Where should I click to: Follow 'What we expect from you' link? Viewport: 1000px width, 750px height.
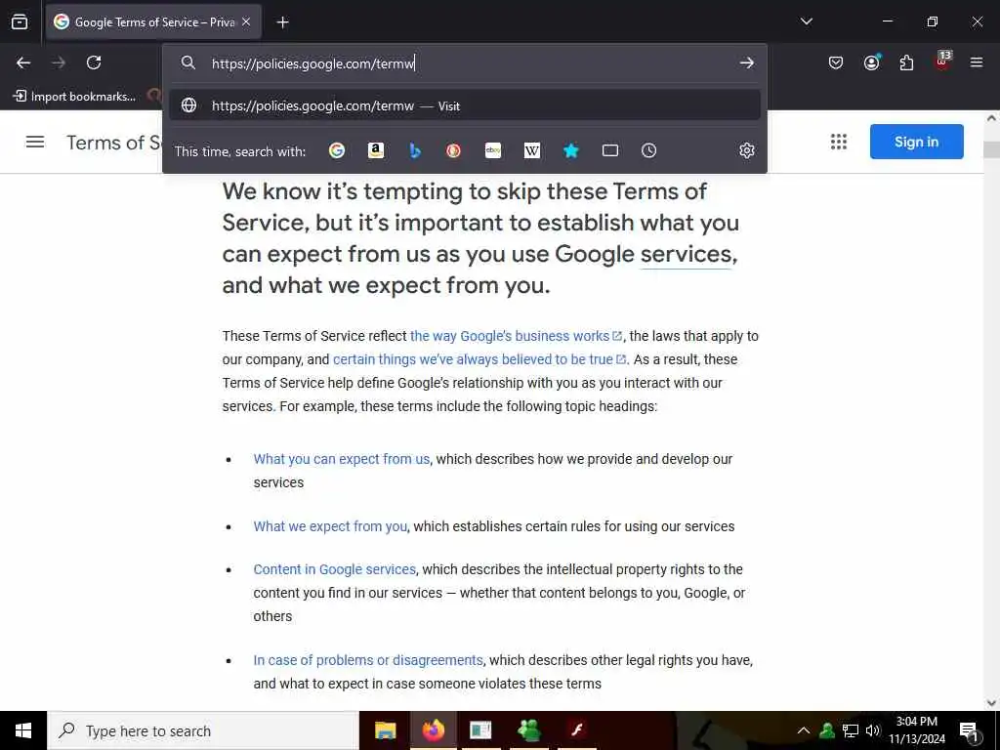(330, 526)
